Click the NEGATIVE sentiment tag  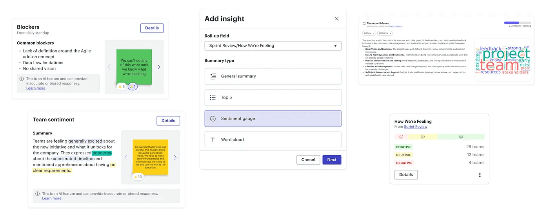pyautogui.click(x=404, y=163)
